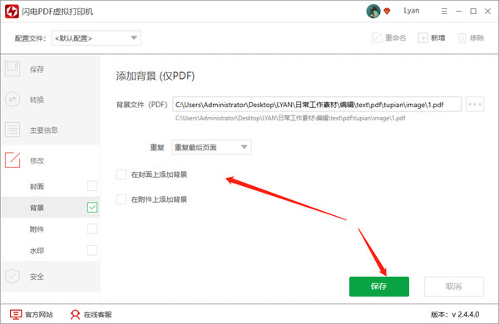Click the 重命名 button label

396,38
